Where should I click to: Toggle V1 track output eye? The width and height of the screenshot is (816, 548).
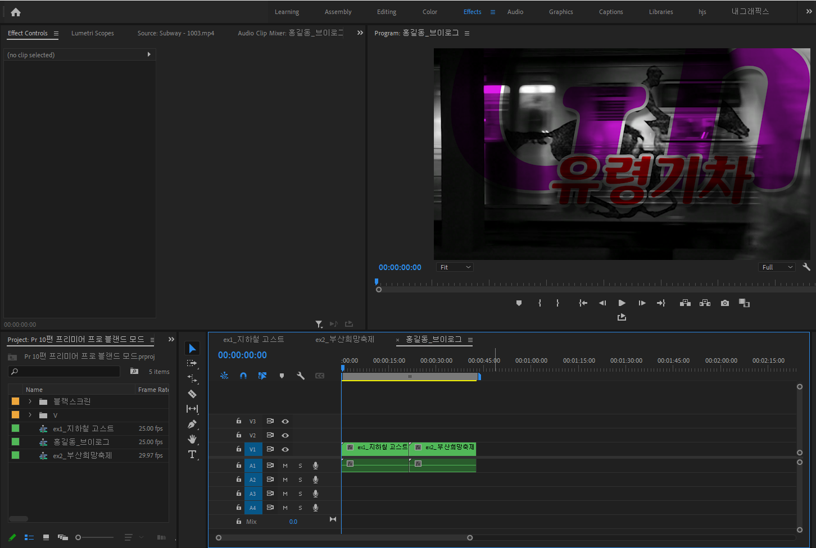[x=285, y=449]
